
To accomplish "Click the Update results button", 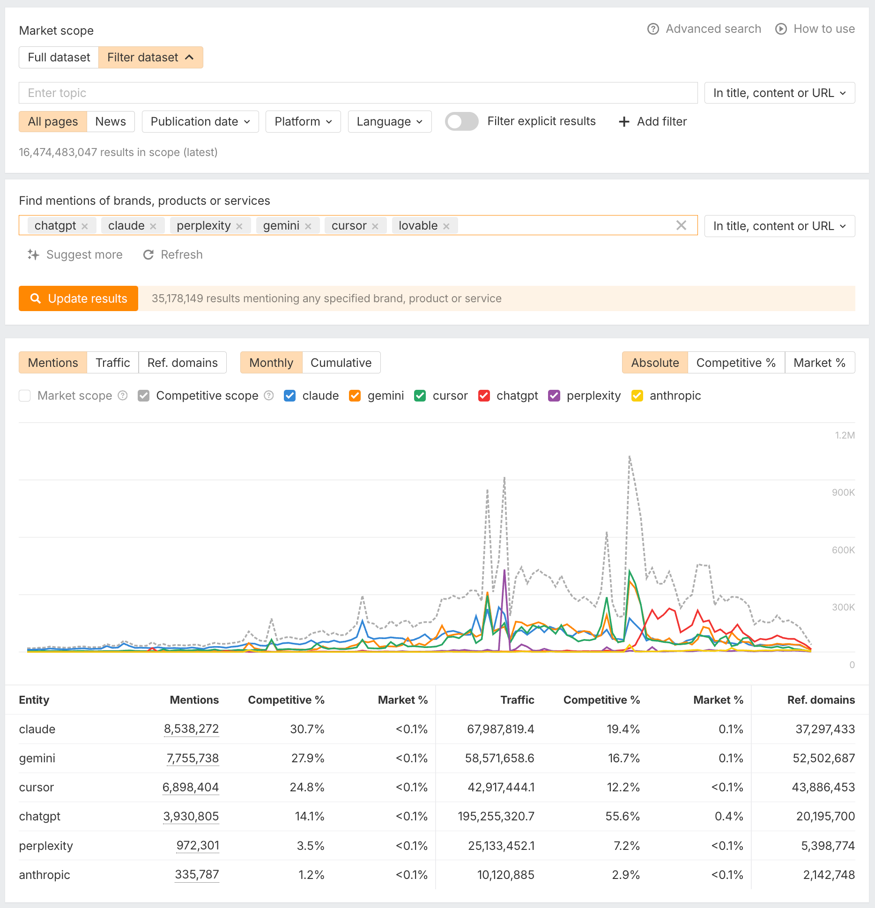I will point(79,298).
